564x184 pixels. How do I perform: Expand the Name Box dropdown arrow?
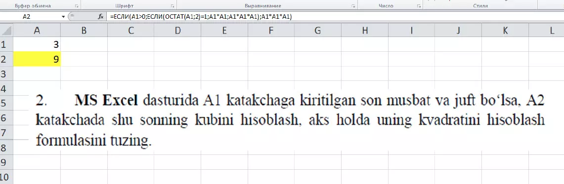[x=63, y=16]
